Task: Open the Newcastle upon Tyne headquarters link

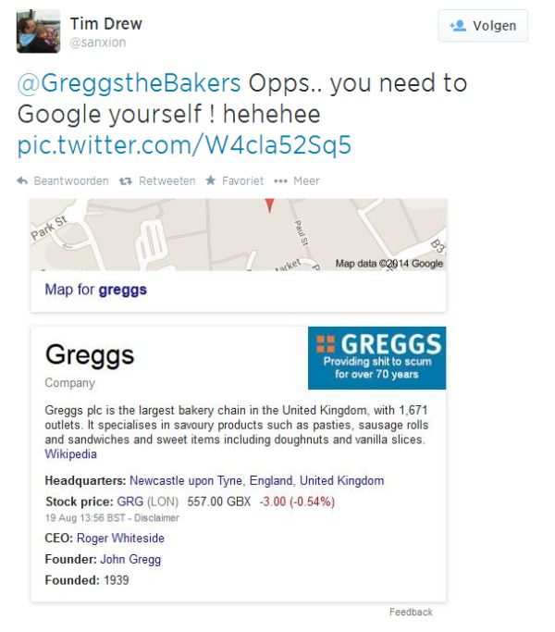Action: coord(186,480)
